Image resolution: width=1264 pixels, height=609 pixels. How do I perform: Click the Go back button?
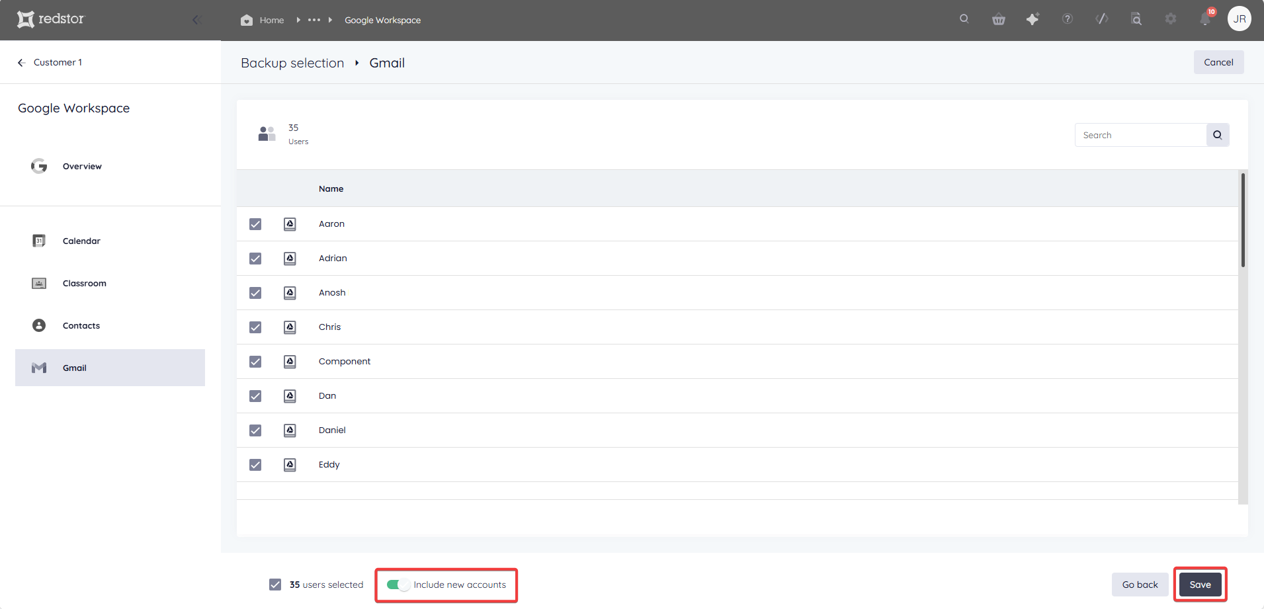click(1140, 585)
